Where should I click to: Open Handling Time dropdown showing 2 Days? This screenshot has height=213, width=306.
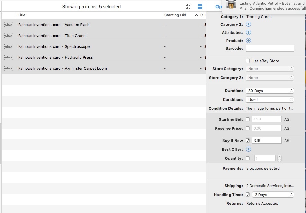[273, 195]
